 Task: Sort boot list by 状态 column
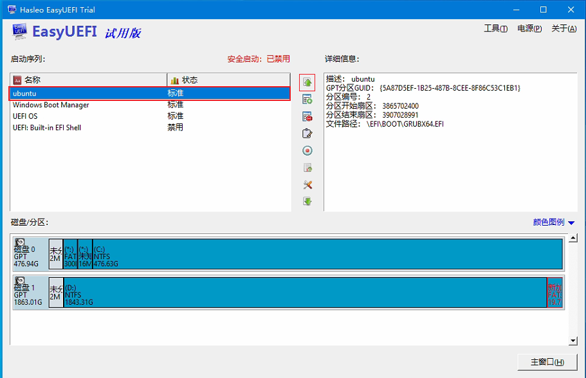(228, 80)
